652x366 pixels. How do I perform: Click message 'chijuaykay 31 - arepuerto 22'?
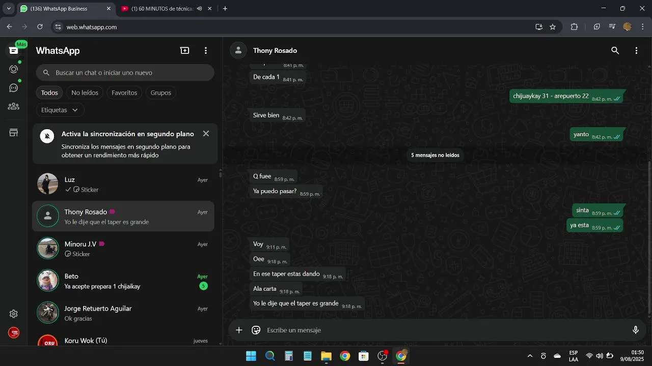point(566,97)
